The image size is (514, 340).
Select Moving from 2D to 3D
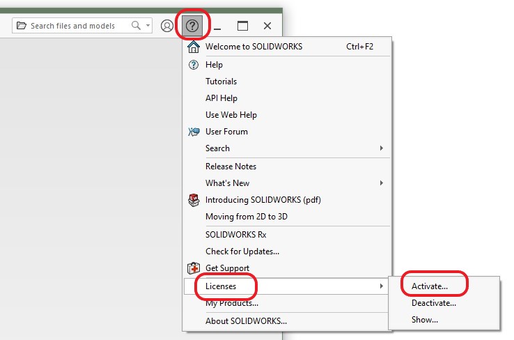tap(287, 217)
